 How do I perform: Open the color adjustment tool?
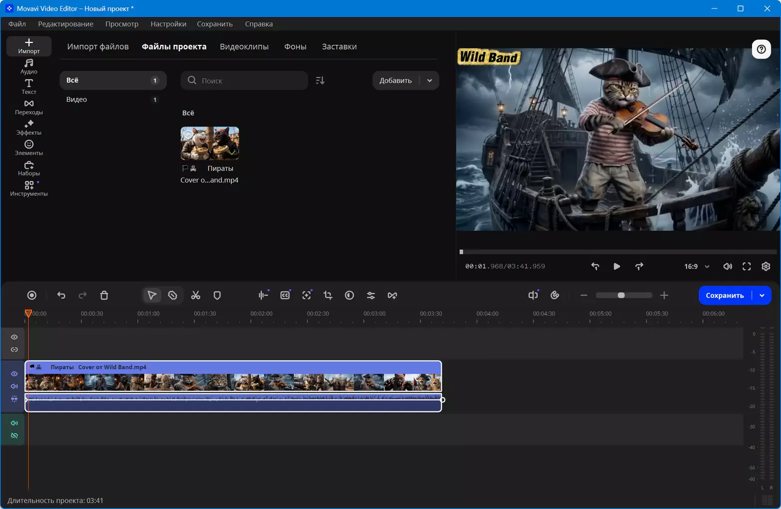[349, 295]
